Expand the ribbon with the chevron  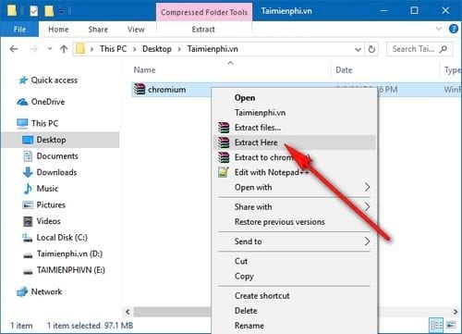pyautogui.click(x=439, y=29)
